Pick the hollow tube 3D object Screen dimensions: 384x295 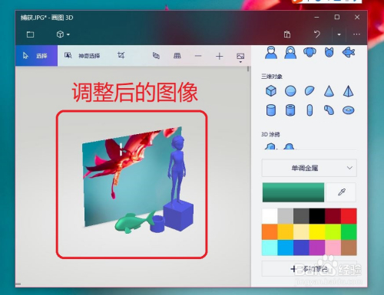coord(290,110)
